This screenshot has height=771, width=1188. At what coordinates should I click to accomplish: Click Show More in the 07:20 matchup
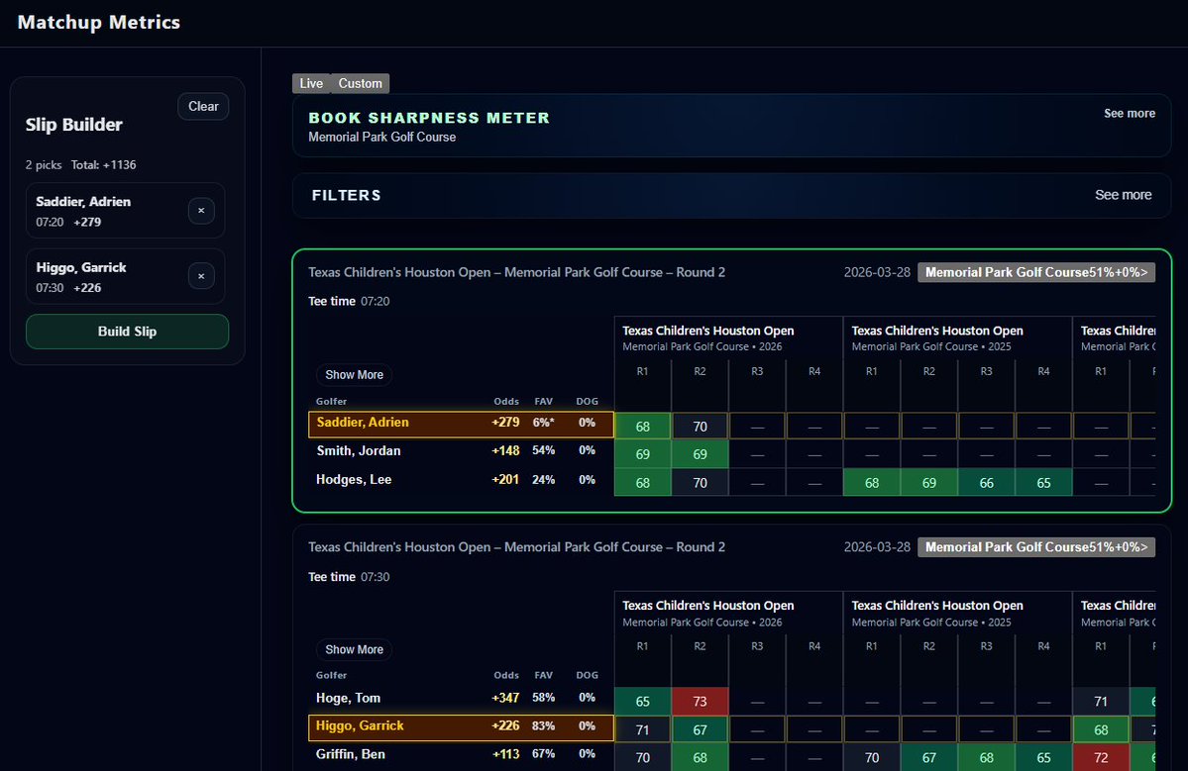click(x=354, y=374)
